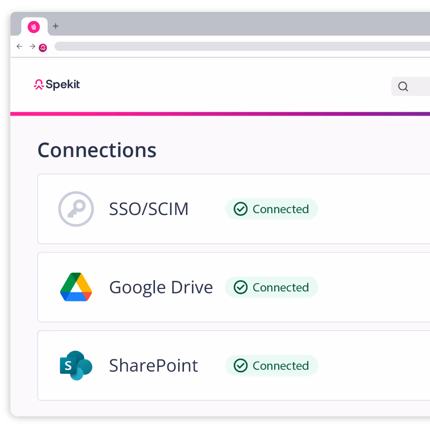Select the SSO/SCIM connection name
Image resolution: width=430 pixels, height=430 pixels.
pyautogui.click(x=149, y=209)
